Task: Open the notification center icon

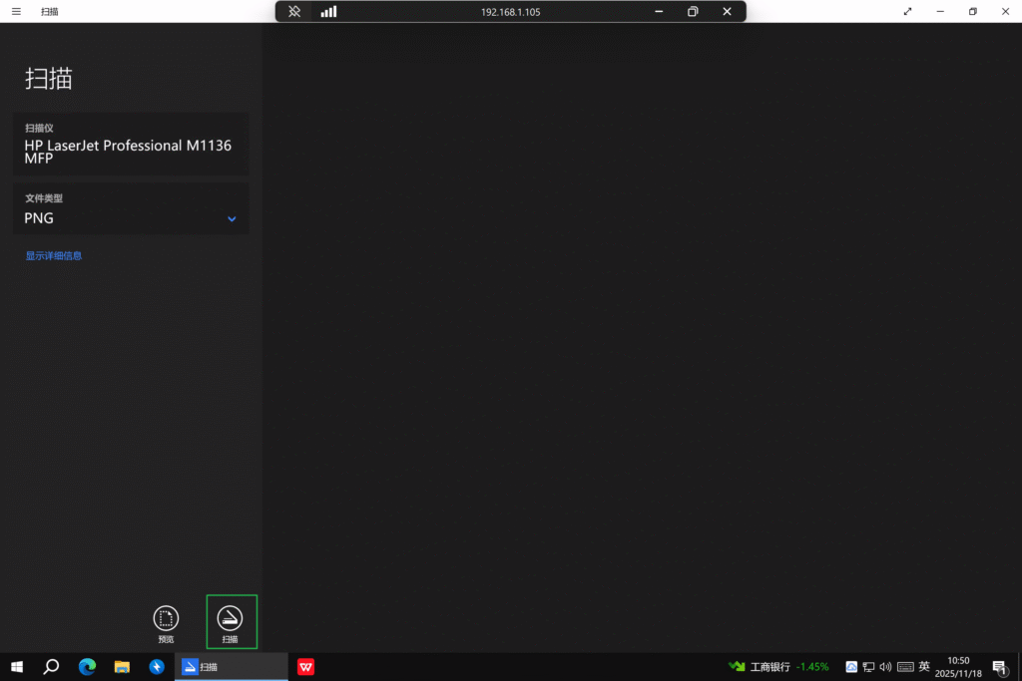Action: pos(999,667)
